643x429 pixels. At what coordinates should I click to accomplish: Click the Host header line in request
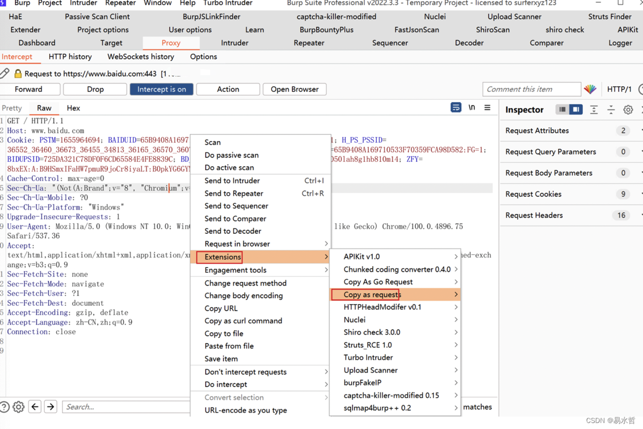tap(45, 131)
